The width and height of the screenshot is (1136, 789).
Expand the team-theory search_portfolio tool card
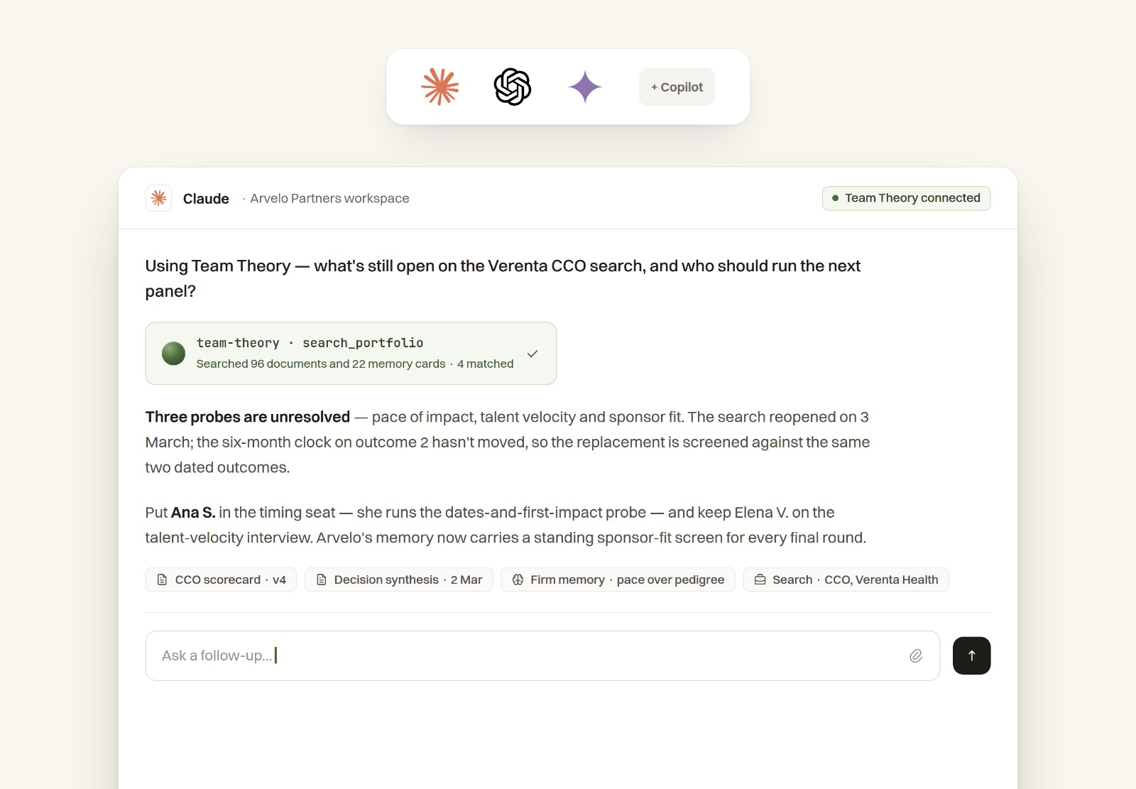point(351,354)
